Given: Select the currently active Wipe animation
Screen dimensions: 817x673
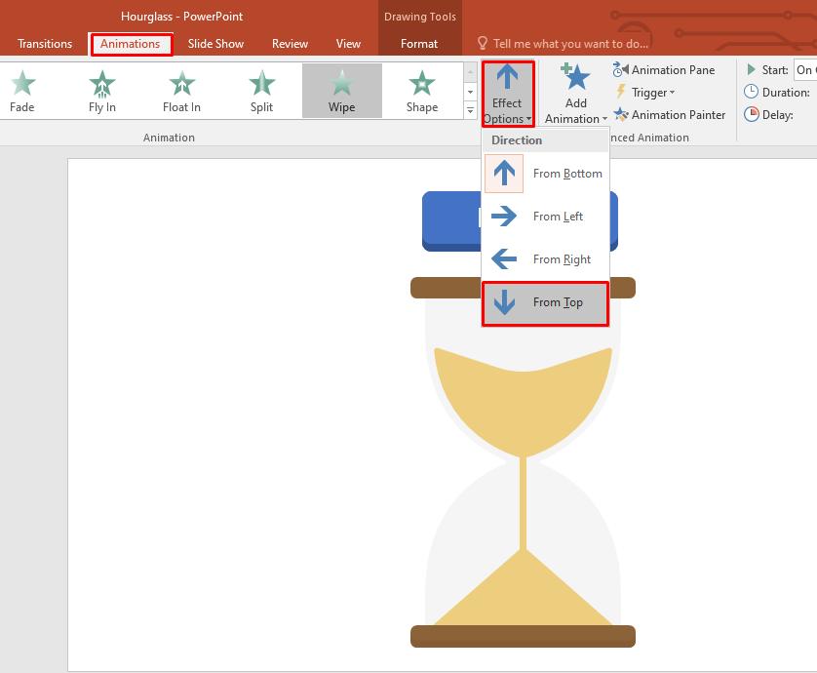Looking at the screenshot, I should click(x=341, y=90).
